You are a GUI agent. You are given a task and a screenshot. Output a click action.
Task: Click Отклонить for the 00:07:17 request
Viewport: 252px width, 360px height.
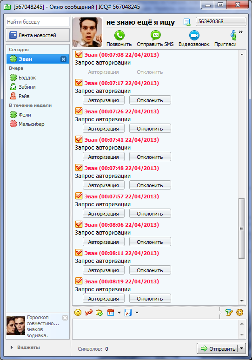pos(150,100)
